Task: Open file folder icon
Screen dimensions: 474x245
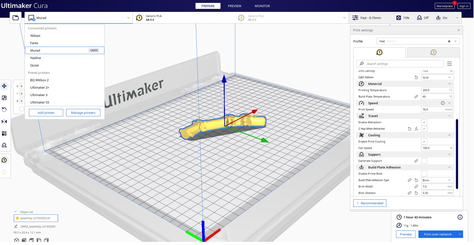Action: [x=16, y=18]
